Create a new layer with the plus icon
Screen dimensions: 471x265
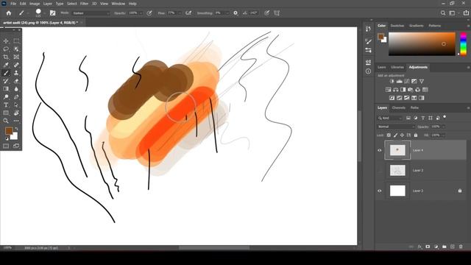453,247
